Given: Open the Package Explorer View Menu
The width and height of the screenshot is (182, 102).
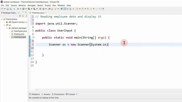Looking at the screenshot, I should (26, 16).
